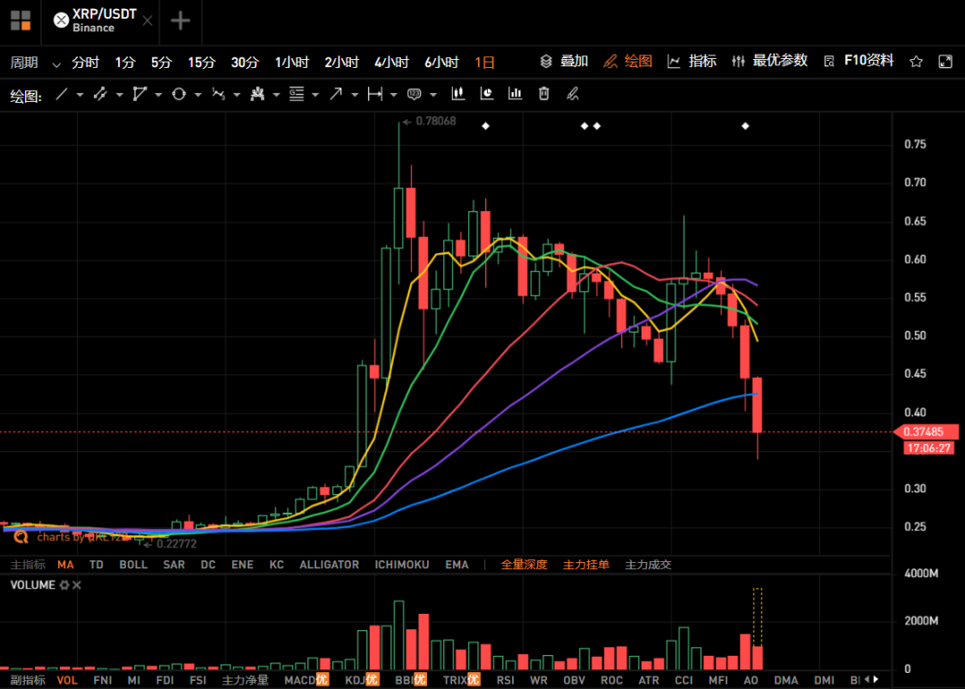Open dropdown beside the circle shape tool
This screenshot has height=689, width=965.
(196, 95)
